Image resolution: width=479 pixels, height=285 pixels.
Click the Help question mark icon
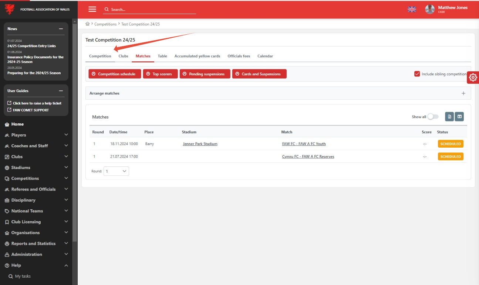coord(7,265)
